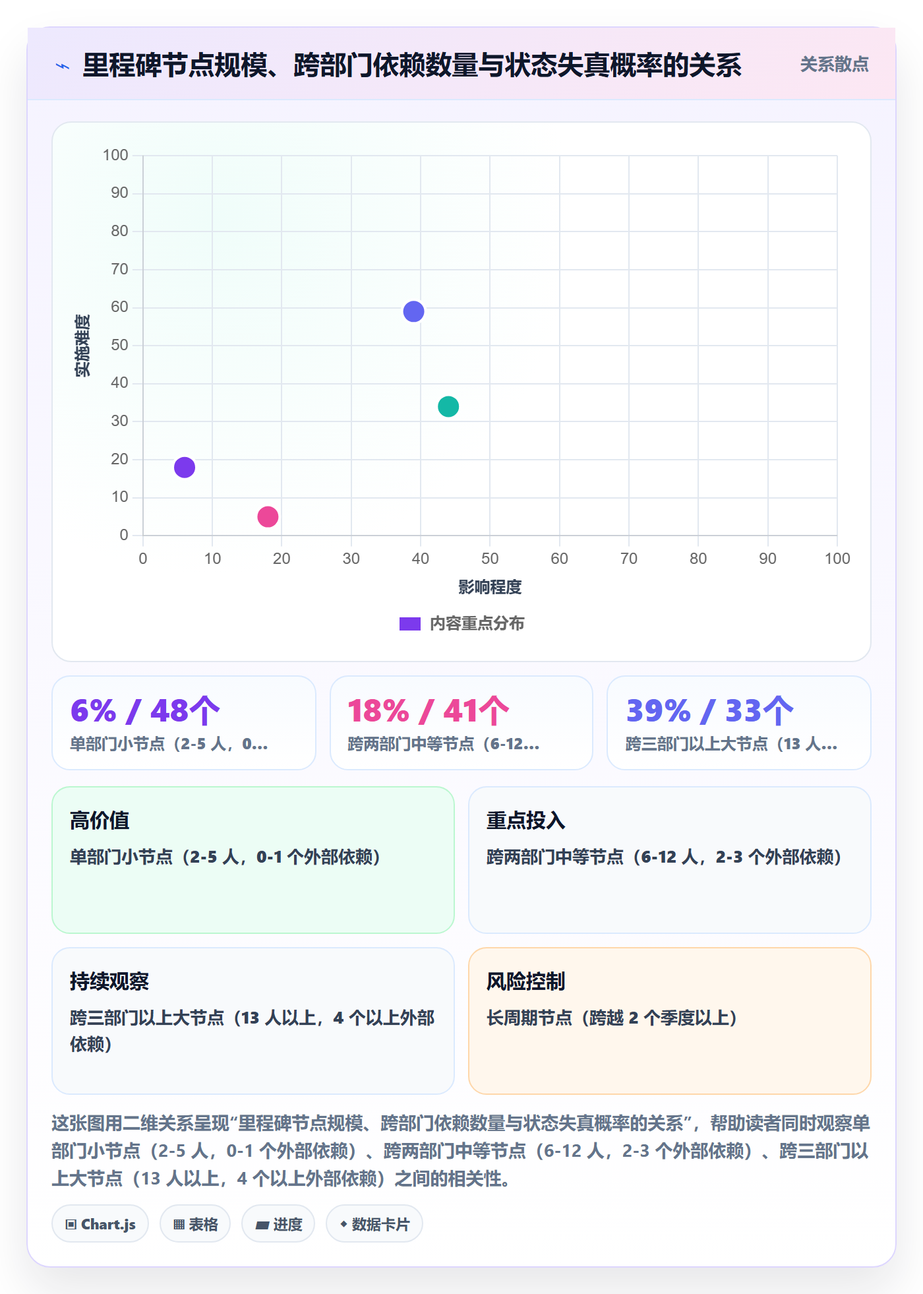Click the 影响程度 x-axis title

(x=490, y=587)
